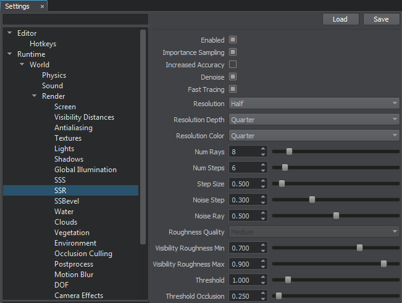402x303 pixels.
Task: Increase Num Rays with up arrow
Action: [x=264, y=149]
